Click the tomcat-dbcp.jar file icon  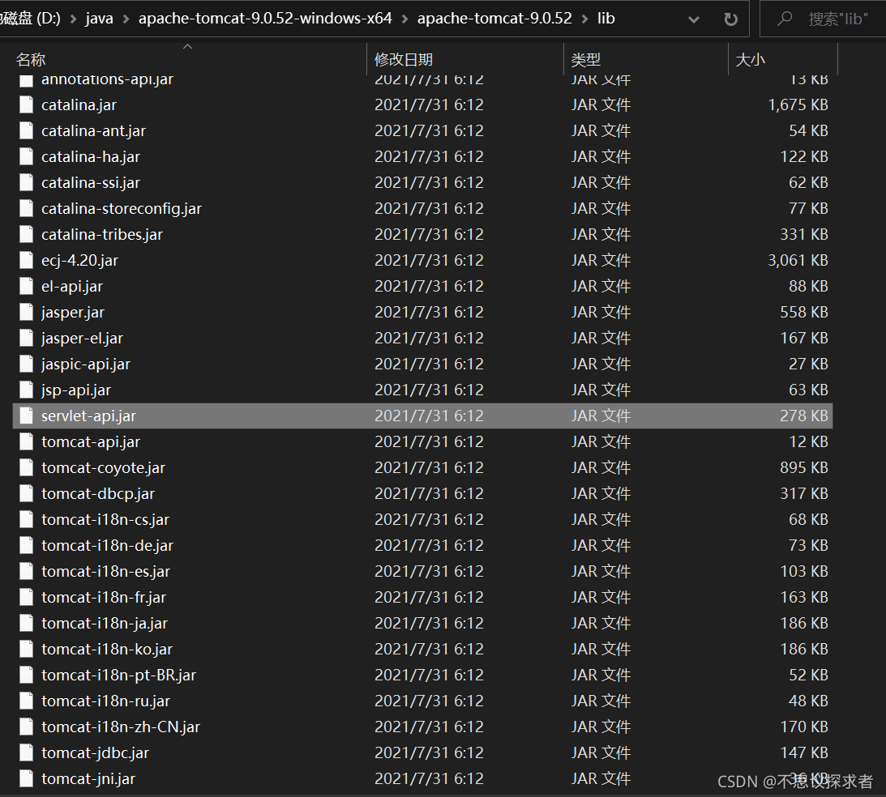(26, 494)
